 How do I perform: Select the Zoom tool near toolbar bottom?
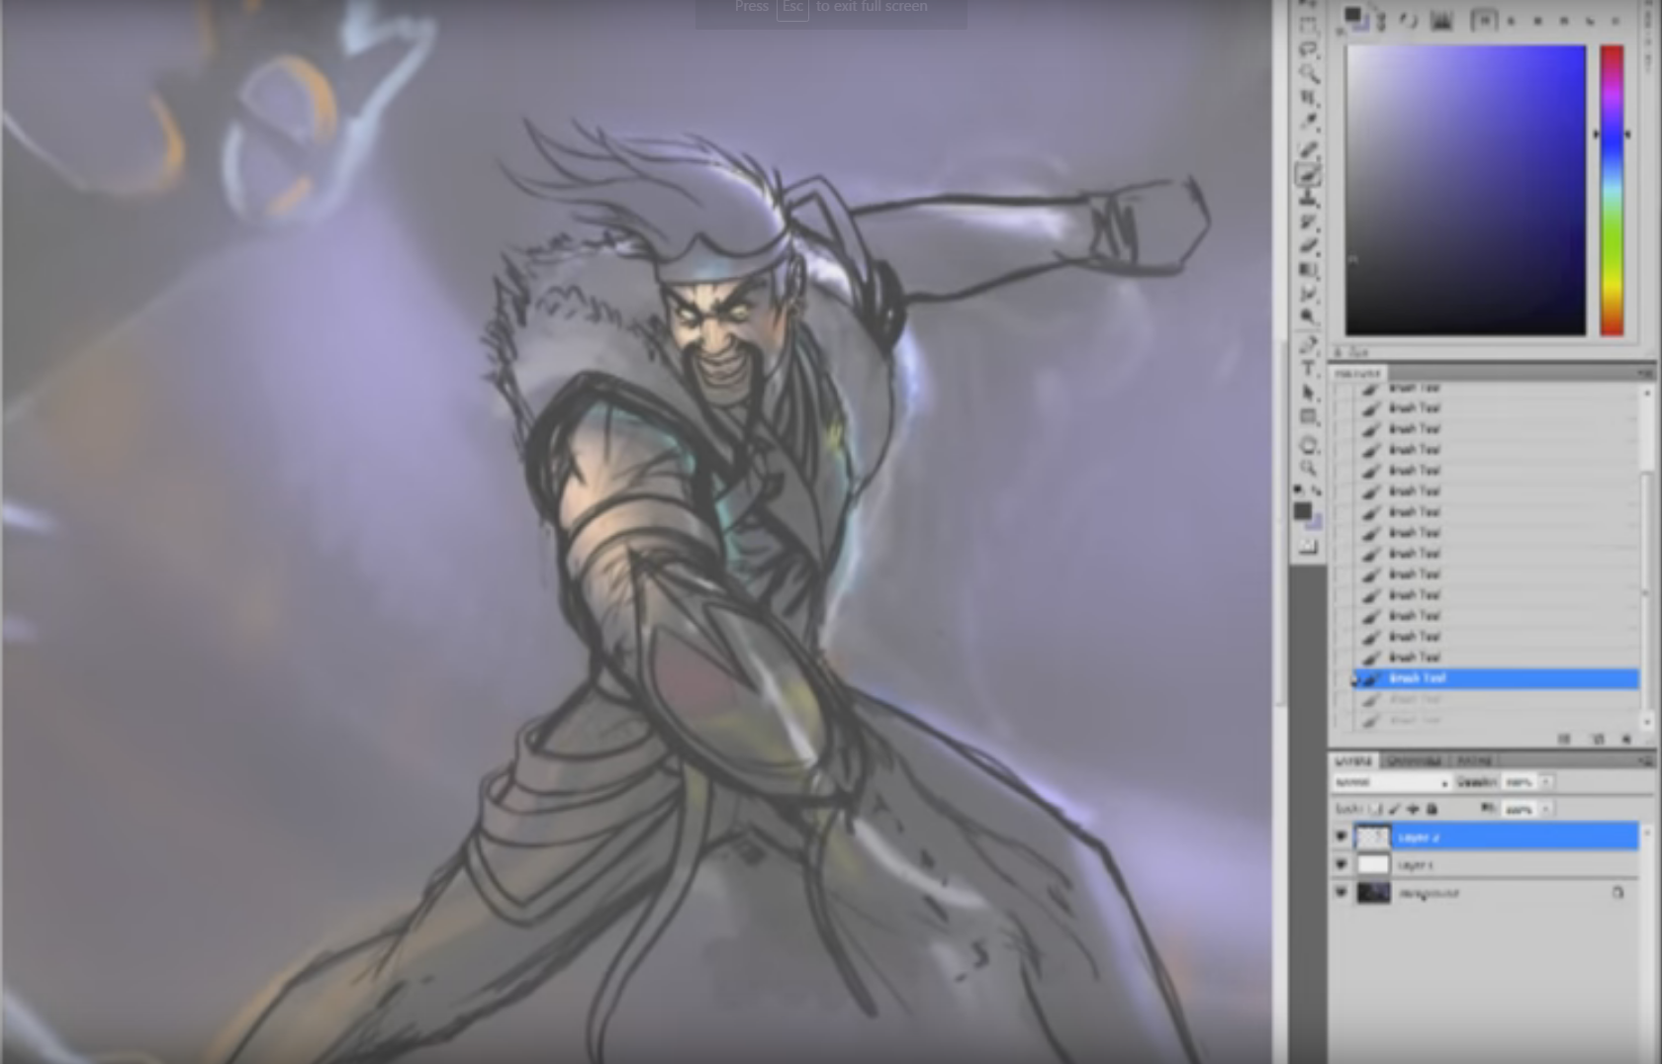pos(1308,468)
